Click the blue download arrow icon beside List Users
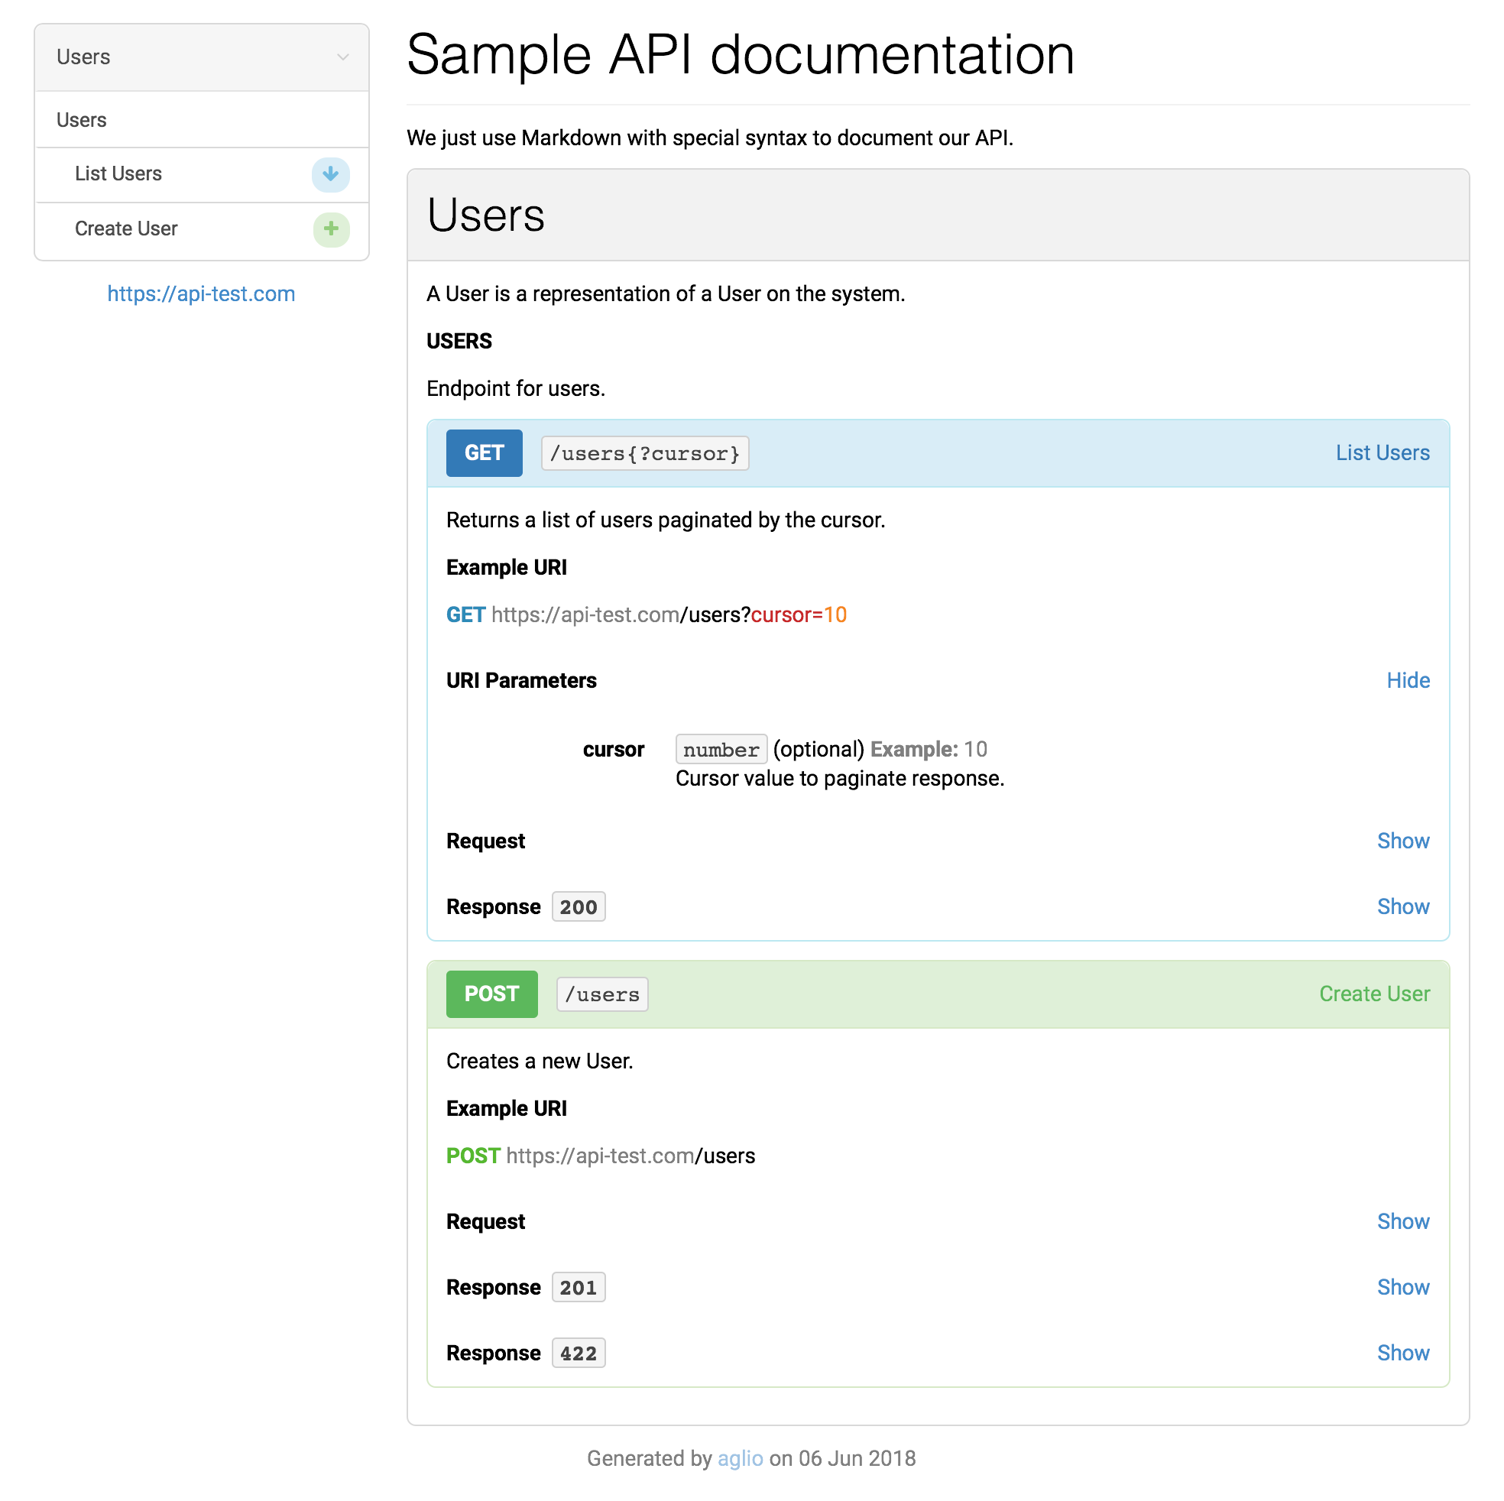The height and width of the screenshot is (1501, 1504). click(331, 174)
